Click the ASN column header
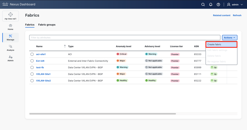Image resolution: width=247 pixels, height=130 pixels. click(x=196, y=46)
